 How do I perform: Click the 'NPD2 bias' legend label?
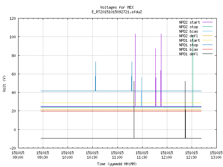[189, 31]
